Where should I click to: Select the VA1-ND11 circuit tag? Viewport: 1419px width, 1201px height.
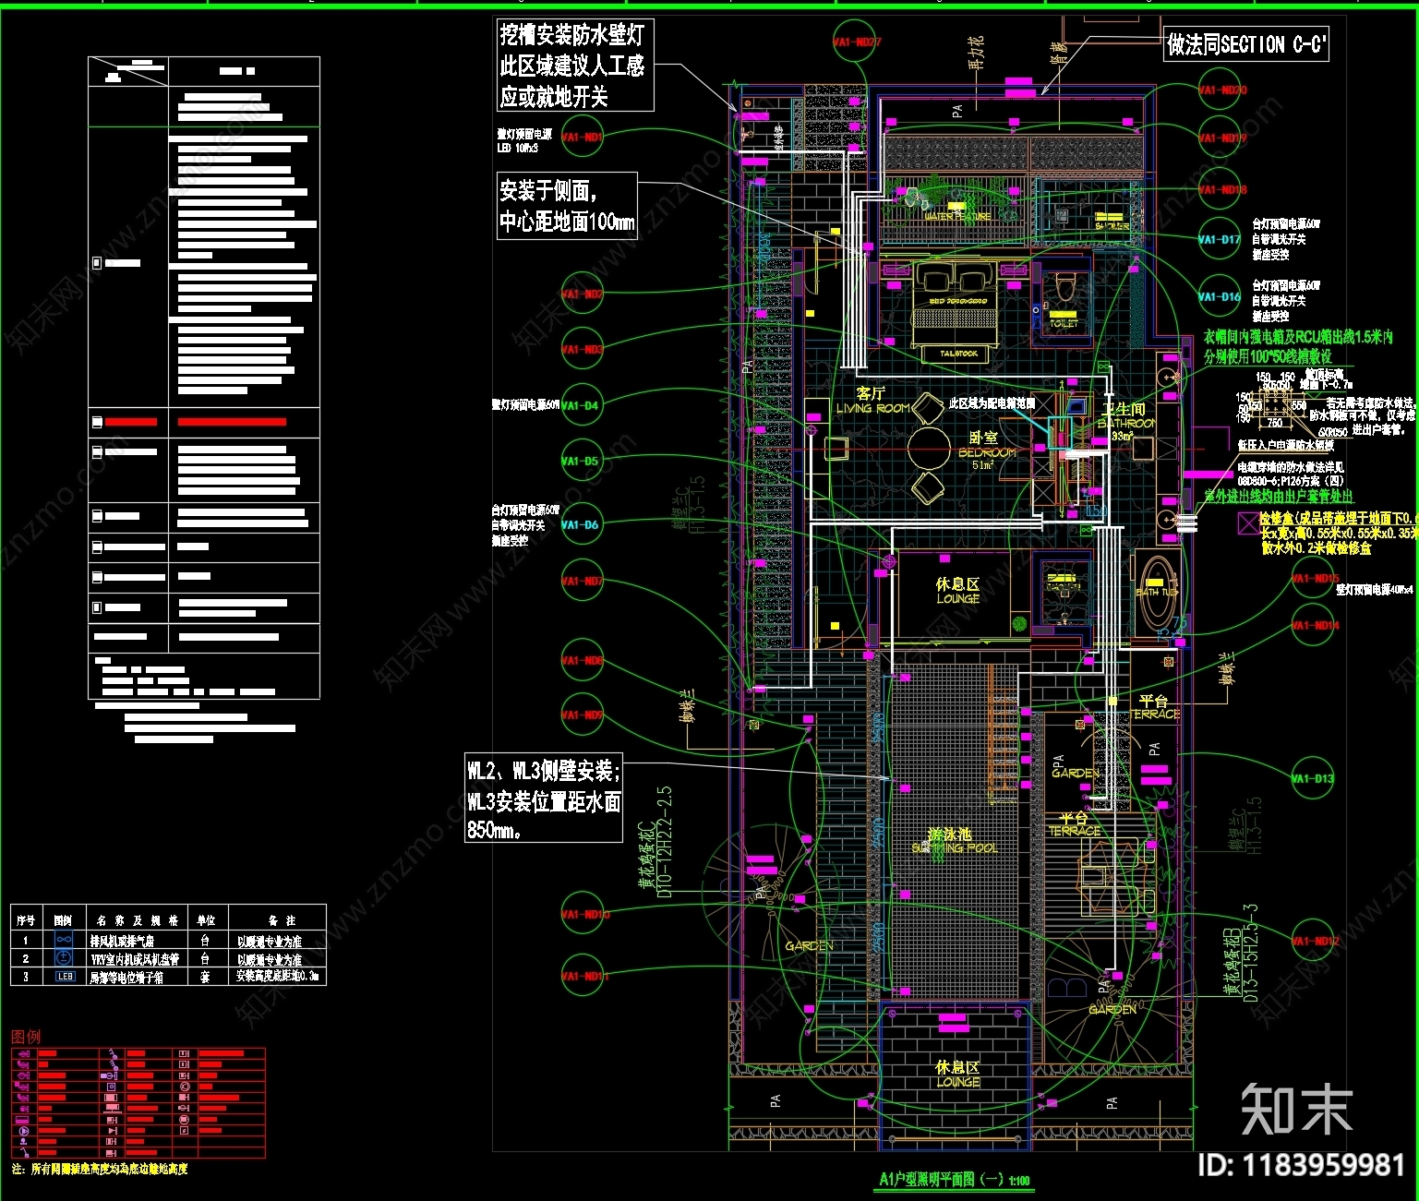click(x=583, y=976)
